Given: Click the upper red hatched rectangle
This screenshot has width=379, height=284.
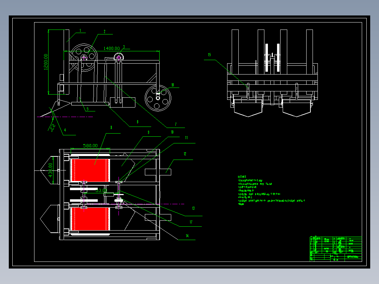Looking at the screenshot, I should (x=90, y=170).
